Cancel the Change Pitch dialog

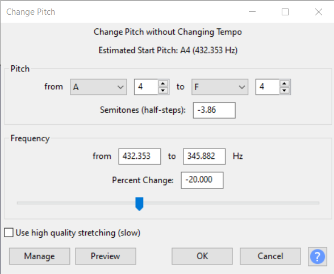click(270, 256)
